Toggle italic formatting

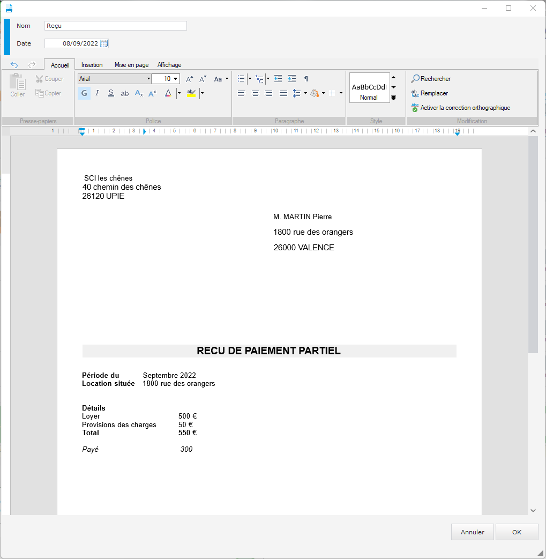[x=97, y=93]
